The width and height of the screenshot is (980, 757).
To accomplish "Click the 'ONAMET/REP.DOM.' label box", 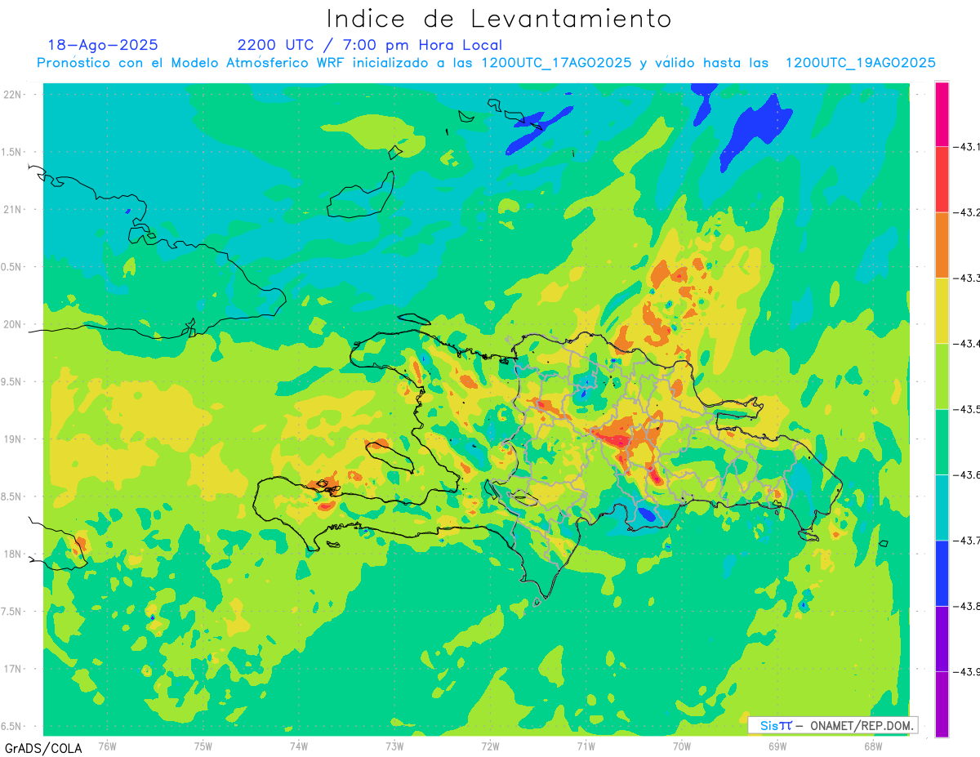I will tap(833, 725).
